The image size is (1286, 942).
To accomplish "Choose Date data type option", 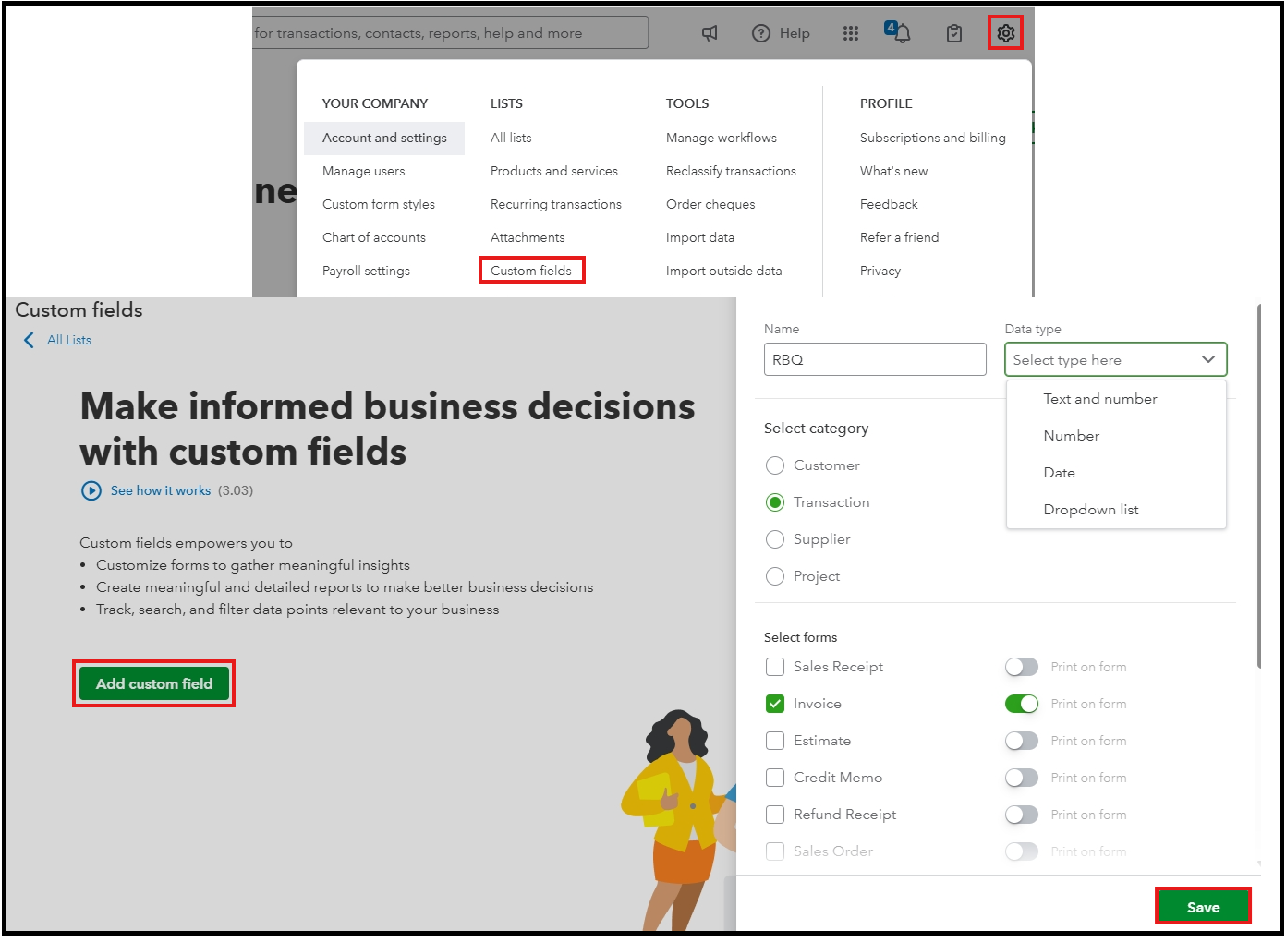I will [x=1060, y=473].
